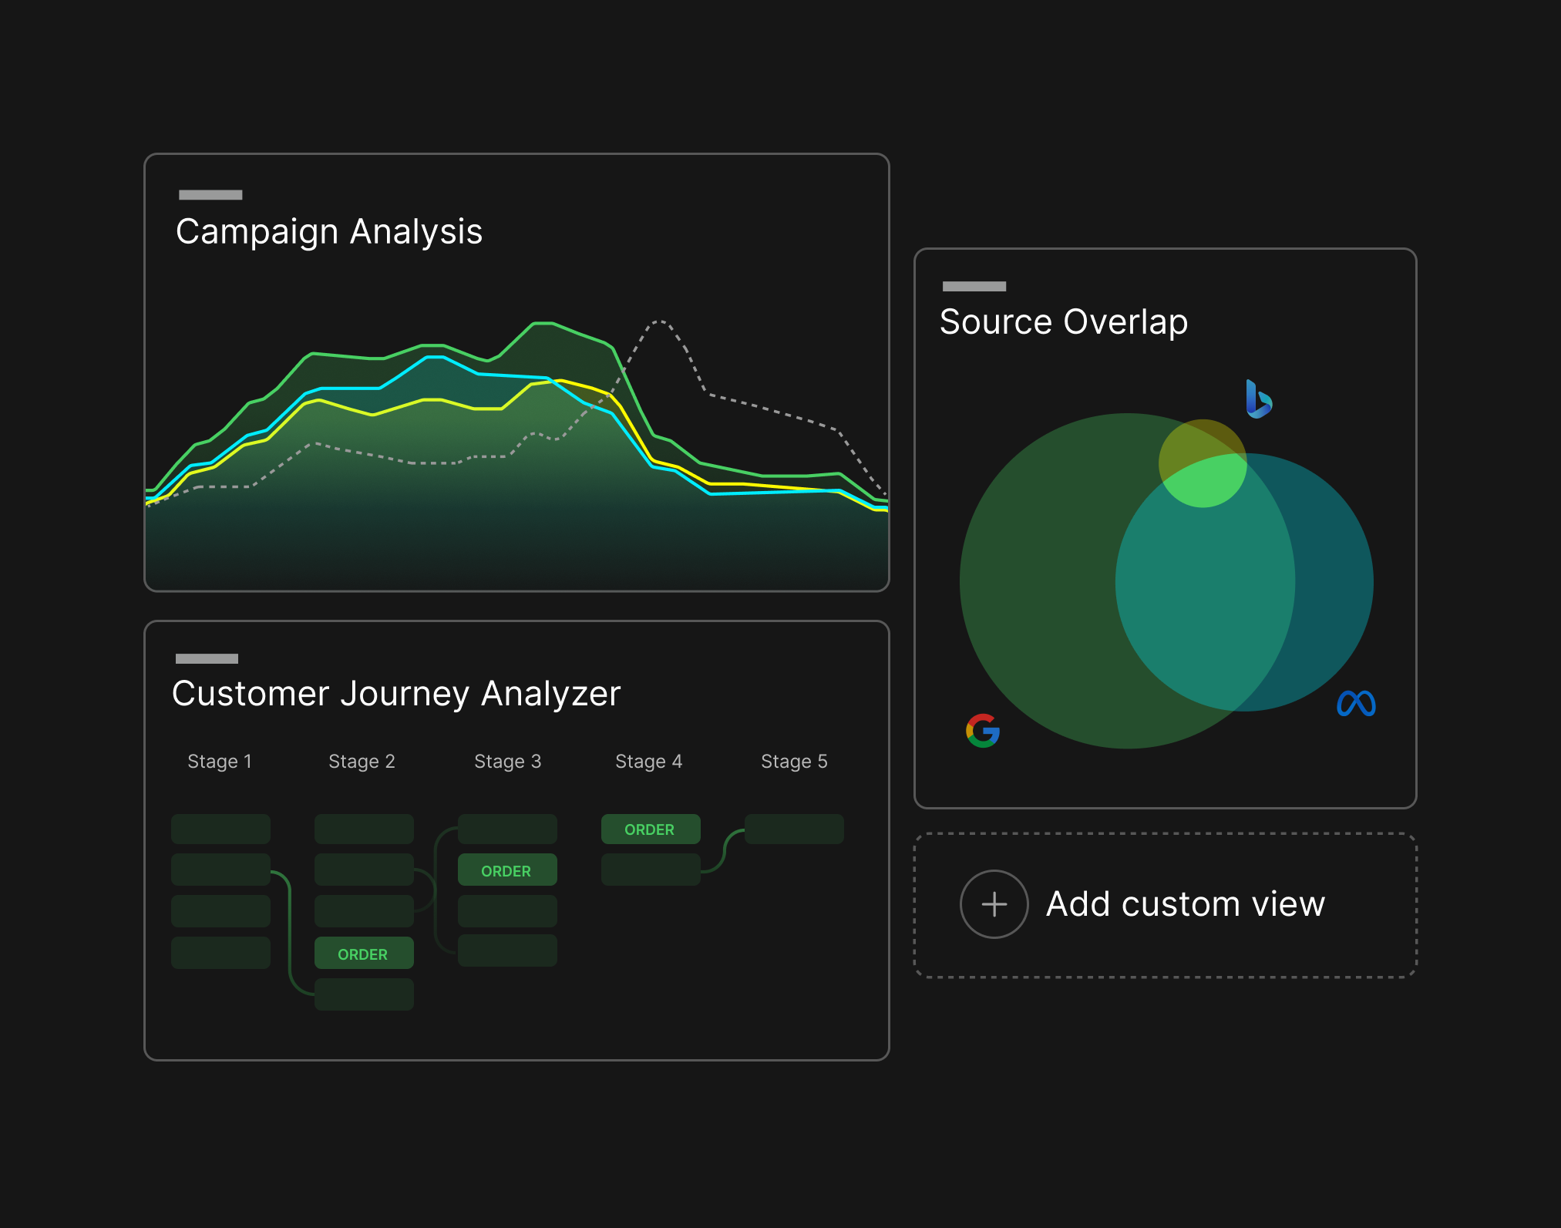Click the plus circle icon
This screenshot has height=1228, width=1561.
click(x=994, y=904)
